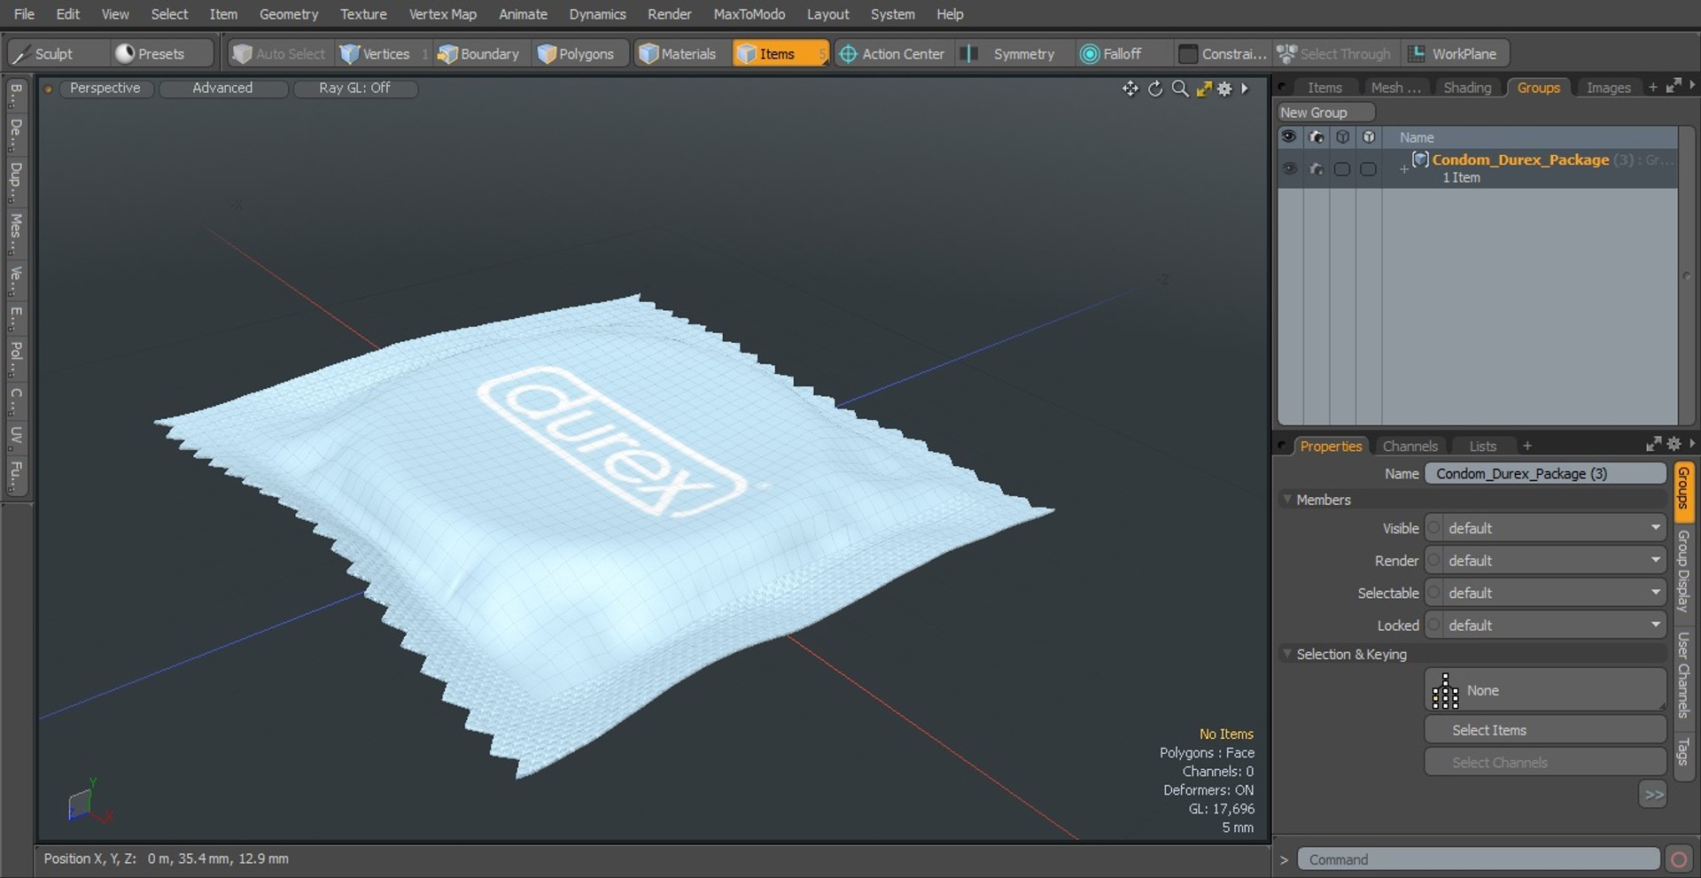Open Properties panel gear settings
The height and width of the screenshot is (878, 1701).
[x=1674, y=444]
